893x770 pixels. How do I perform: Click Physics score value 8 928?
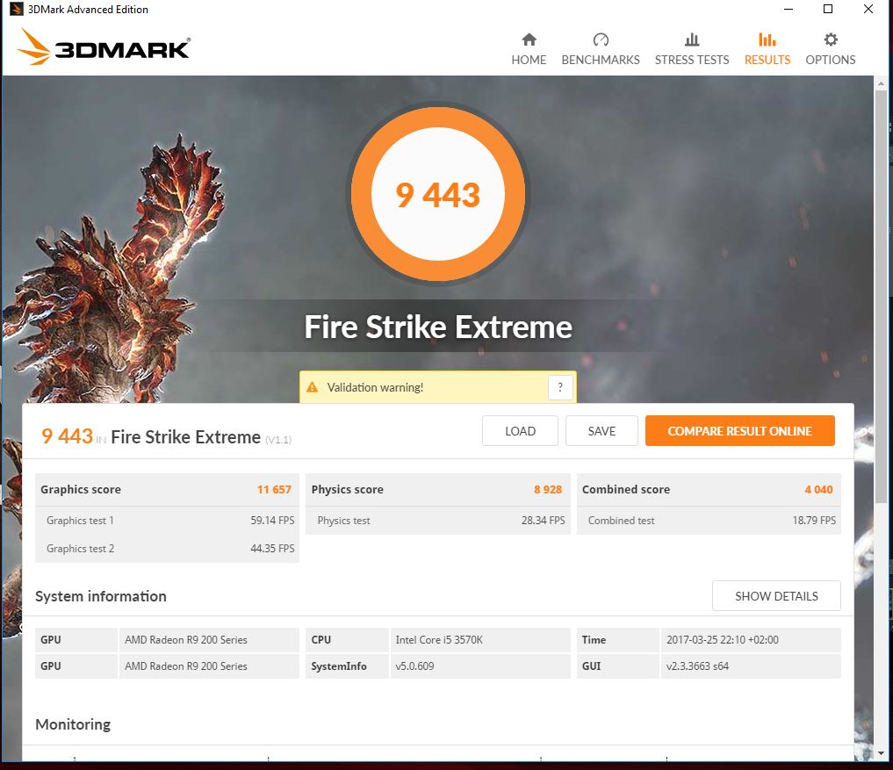coord(548,489)
